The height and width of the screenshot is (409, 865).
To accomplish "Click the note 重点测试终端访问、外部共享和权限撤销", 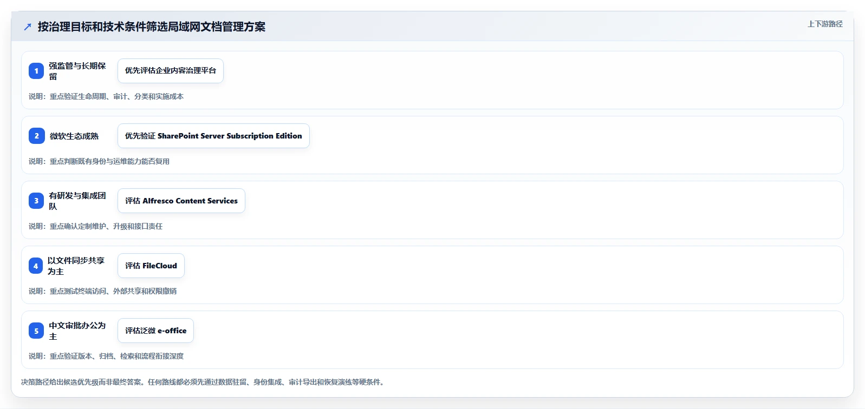I will pyautogui.click(x=113, y=291).
